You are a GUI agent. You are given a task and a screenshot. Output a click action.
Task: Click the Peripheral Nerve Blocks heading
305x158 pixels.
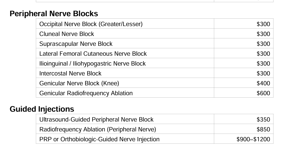(x=54, y=14)
